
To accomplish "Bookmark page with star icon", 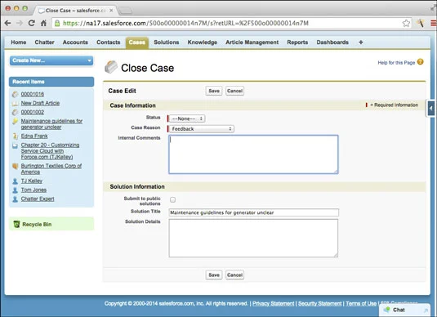I will [406, 23].
